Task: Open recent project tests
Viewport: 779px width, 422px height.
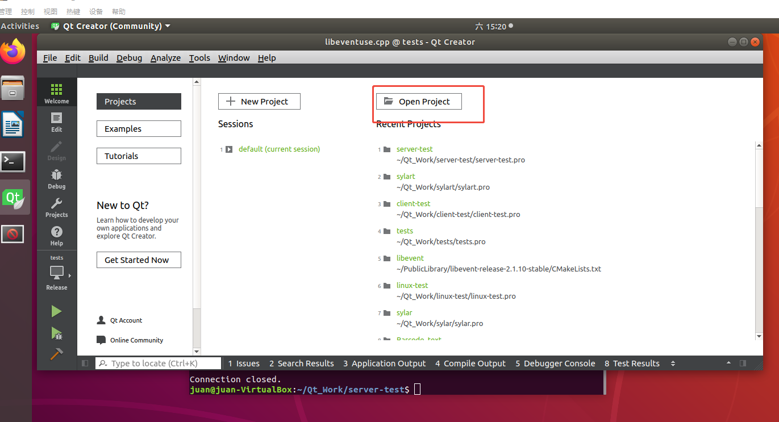Action: click(405, 231)
